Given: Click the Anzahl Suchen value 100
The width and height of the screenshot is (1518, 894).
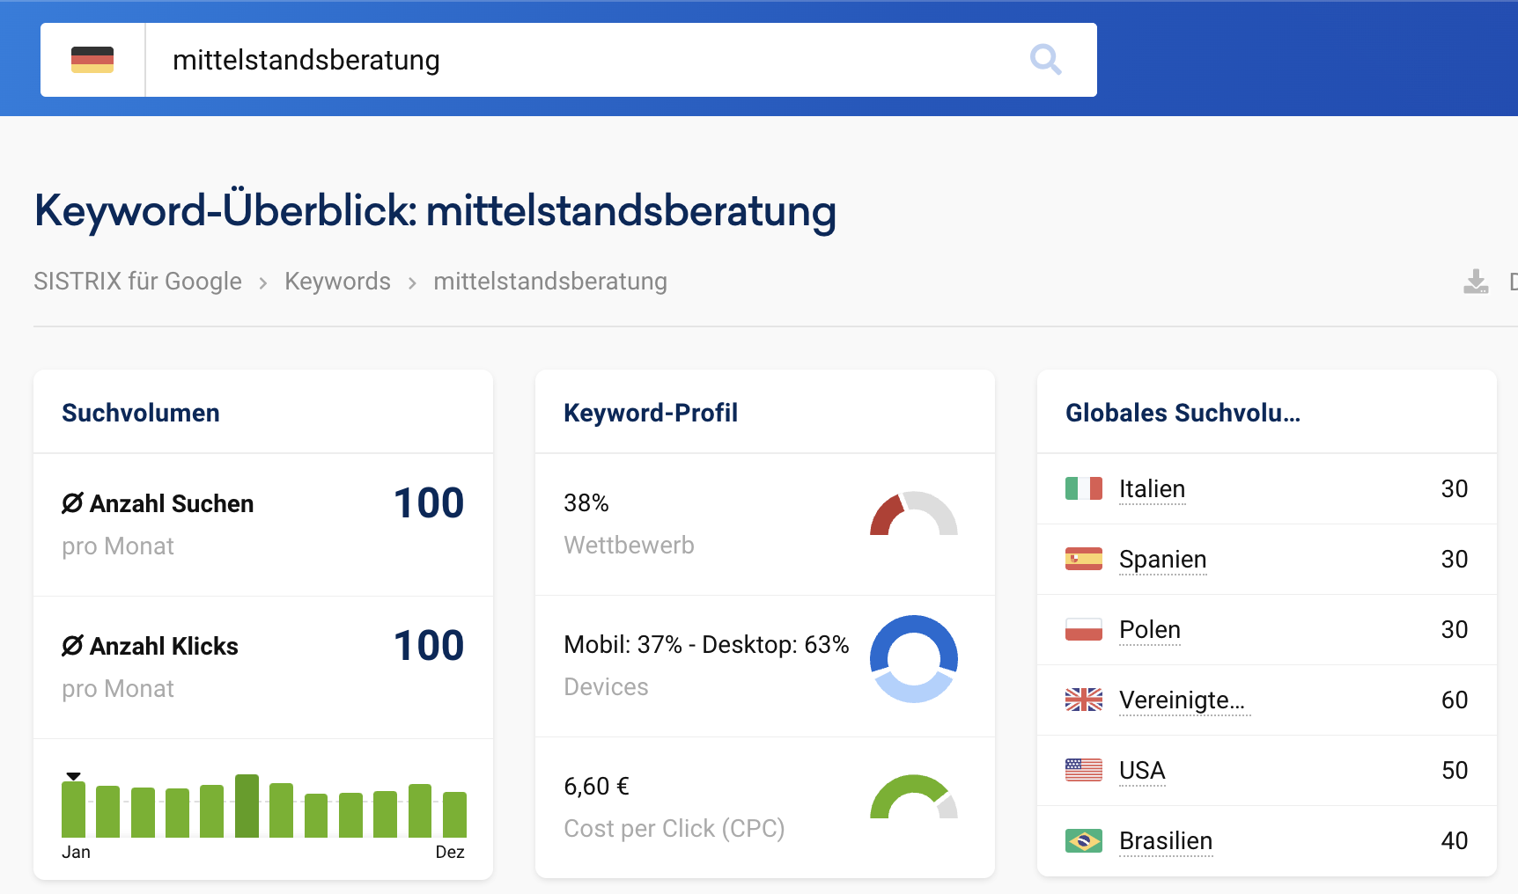Looking at the screenshot, I should (429, 503).
